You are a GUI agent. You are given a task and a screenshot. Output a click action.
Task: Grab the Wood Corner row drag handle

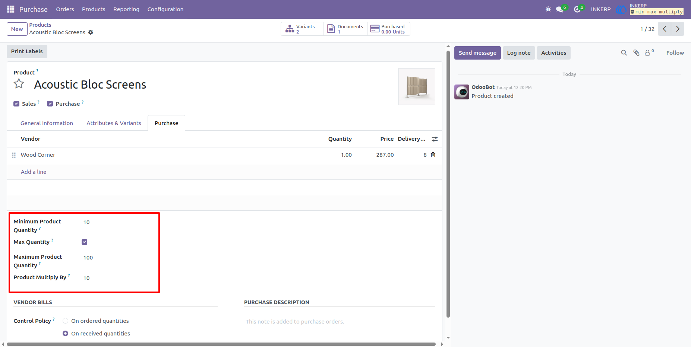14,155
